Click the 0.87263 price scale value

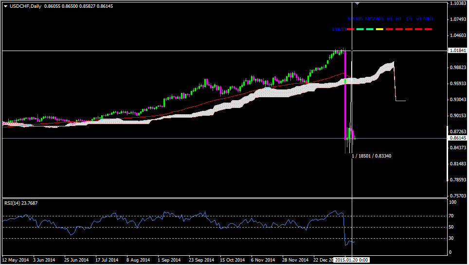458,132
